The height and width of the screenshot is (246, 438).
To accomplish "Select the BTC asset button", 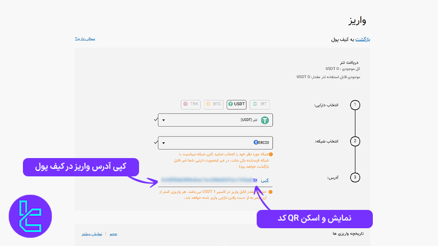I will pyautogui.click(x=214, y=104).
